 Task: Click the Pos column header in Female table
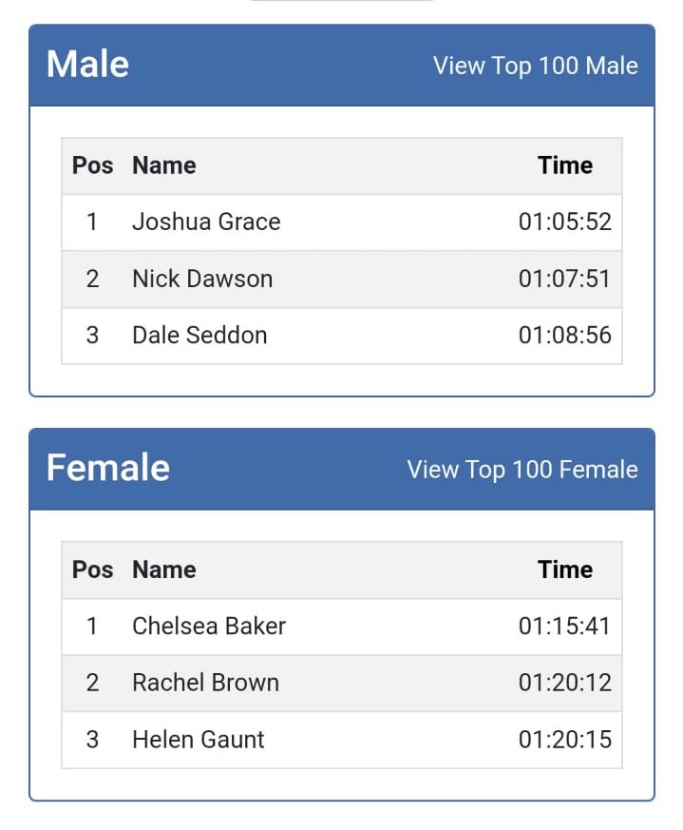click(92, 569)
